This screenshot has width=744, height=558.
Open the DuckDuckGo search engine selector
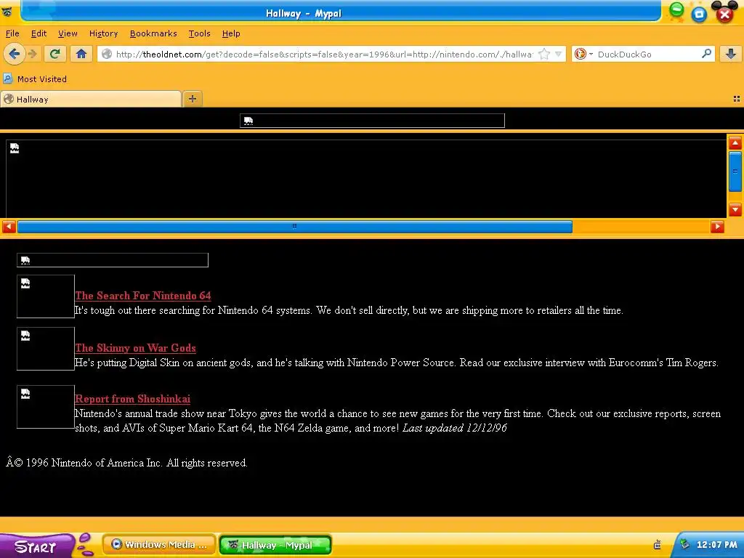[x=583, y=54]
